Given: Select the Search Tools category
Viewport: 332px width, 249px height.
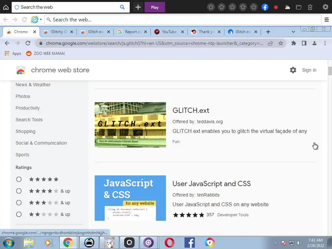Looking at the screenshot, I should pyautogui.click(x=29, y=120).
